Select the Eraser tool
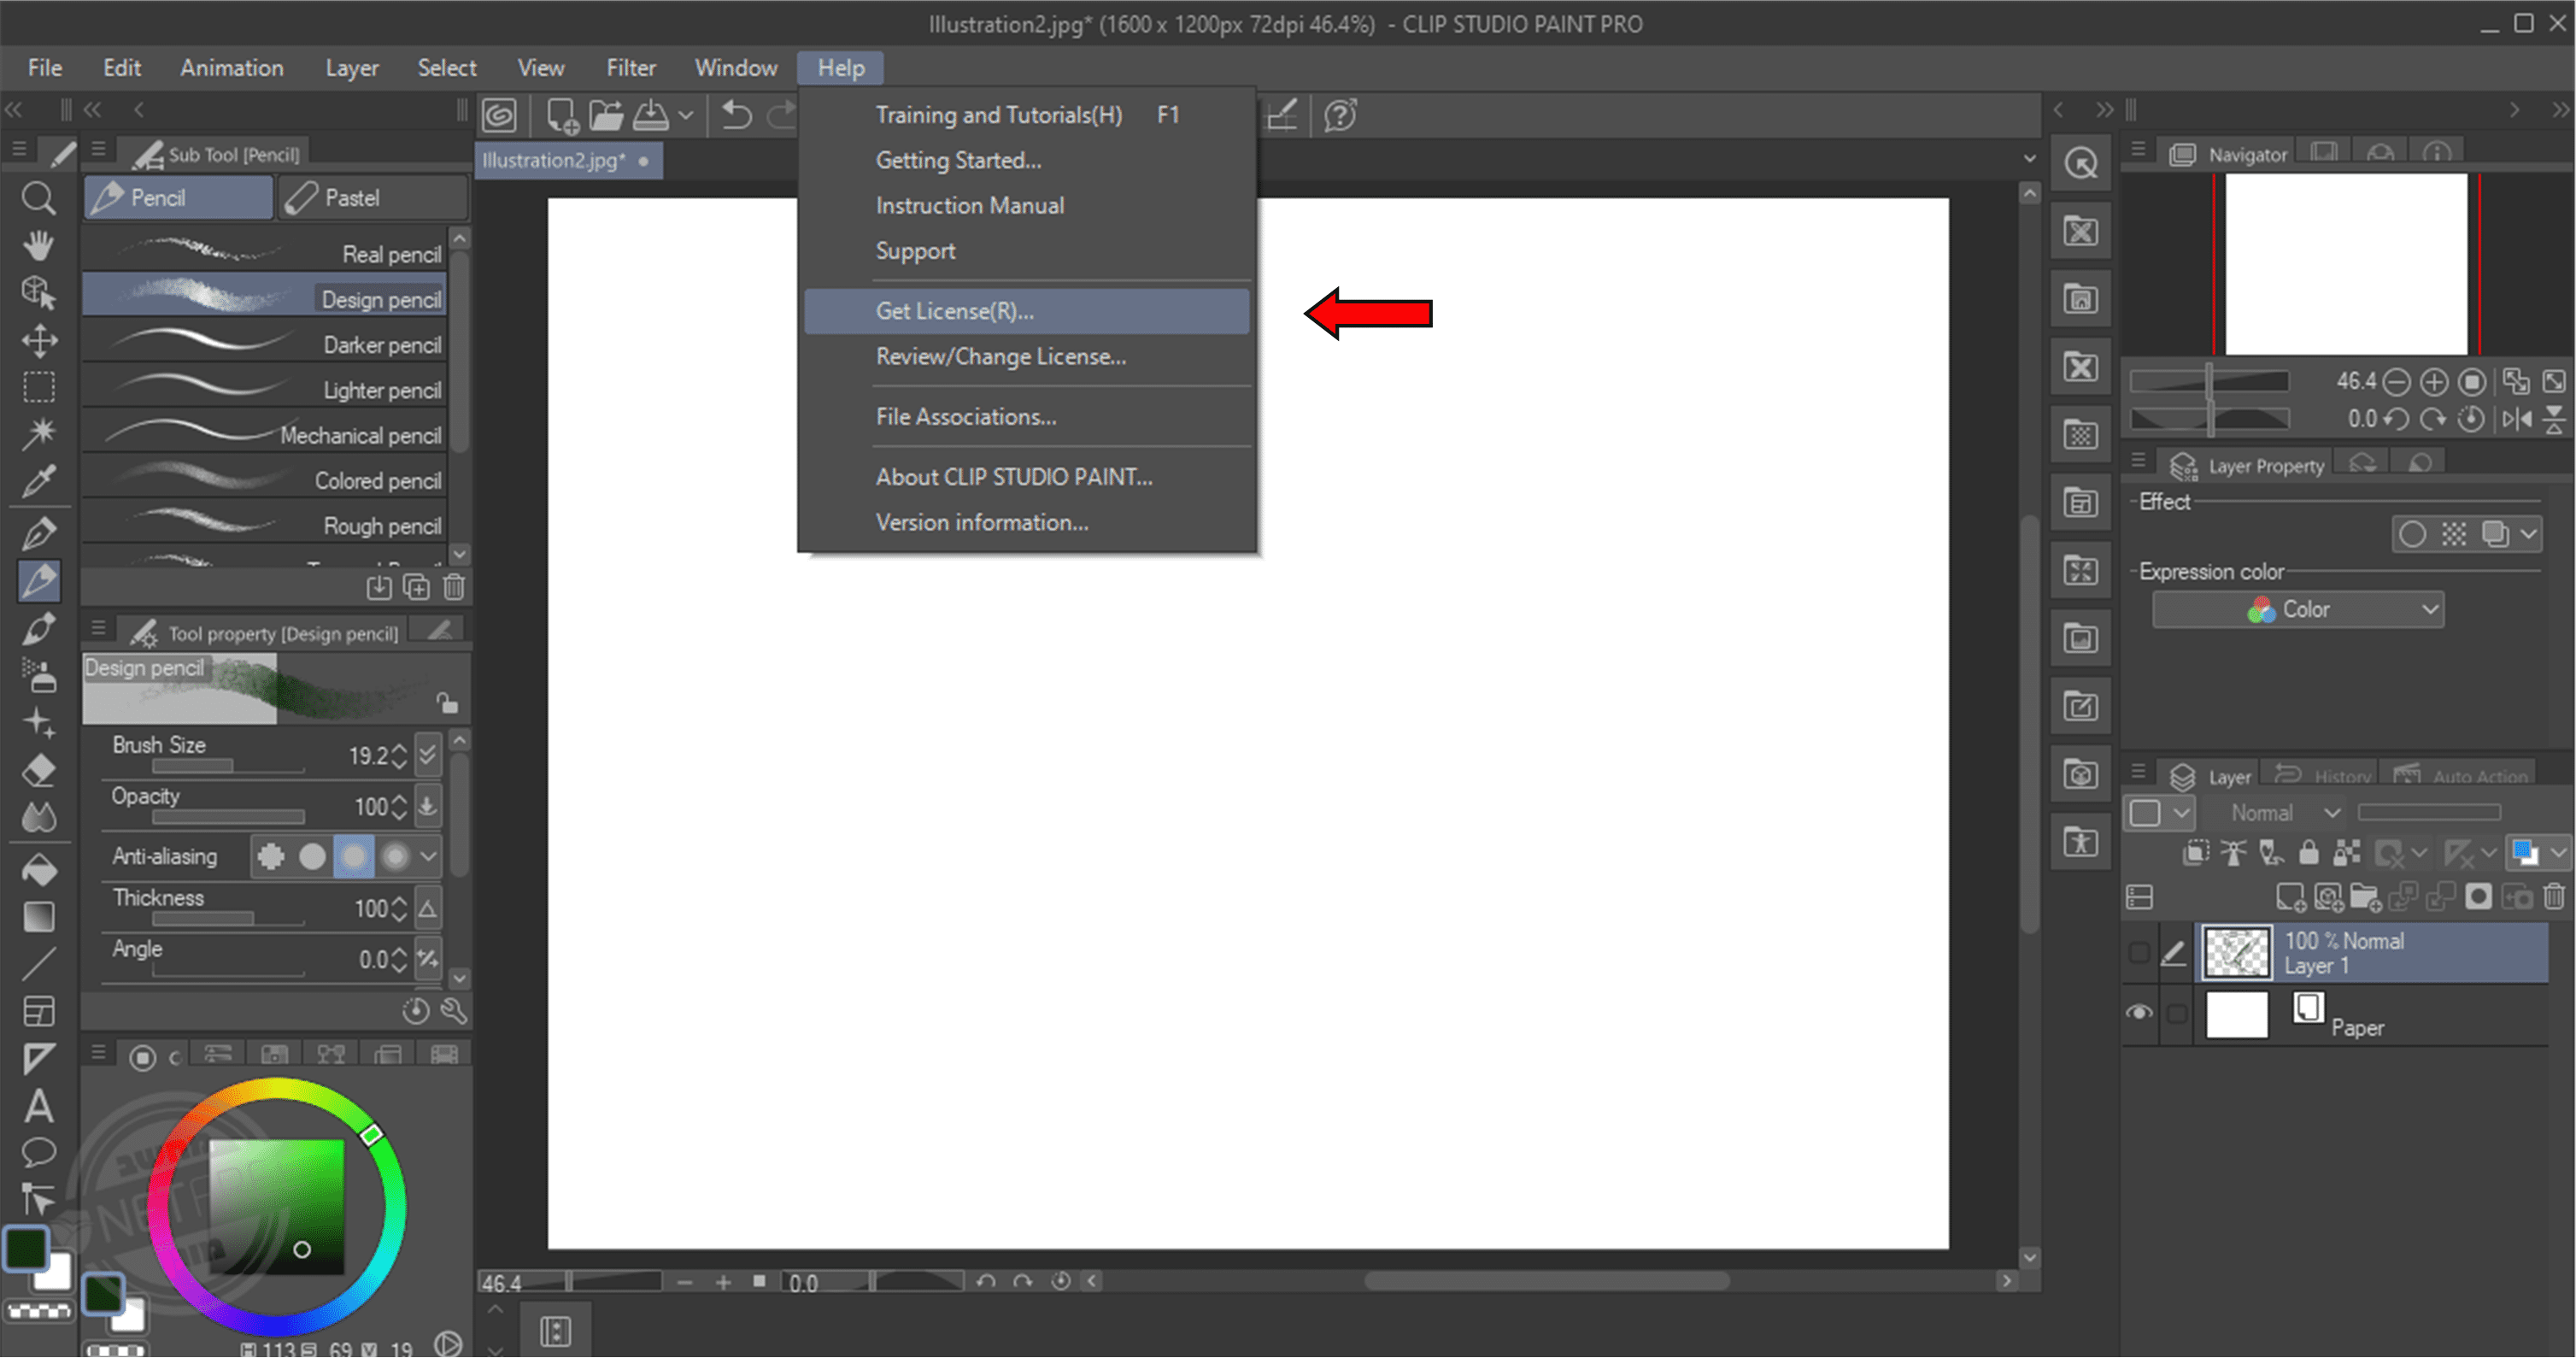 (38, 771)
